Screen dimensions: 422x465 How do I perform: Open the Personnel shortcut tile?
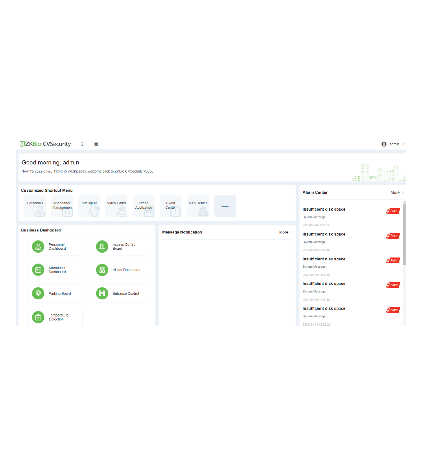35,206
